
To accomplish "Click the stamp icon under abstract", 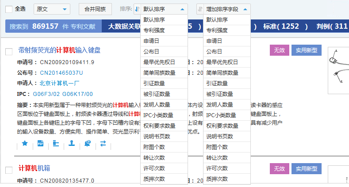I will click(72, 143).
